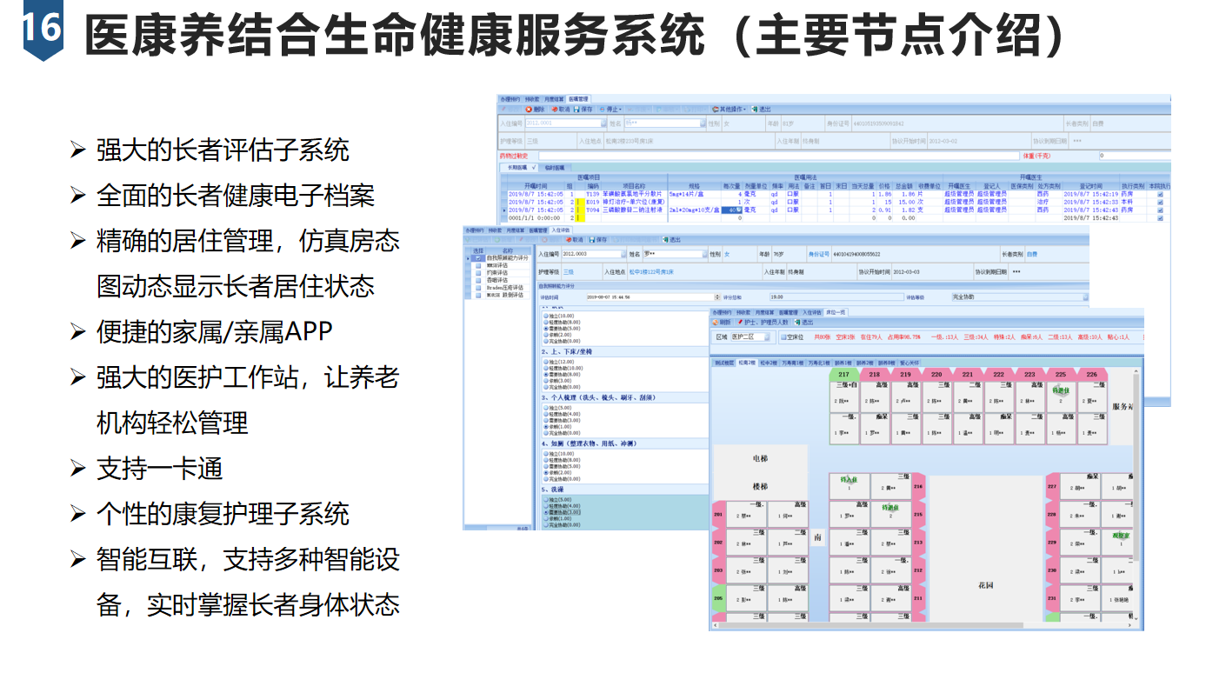Image resolution: width=1206 pixels, height=673 pixels.
Task: Toggle 约束评估 checkbox in assessment list
Action: 478,273
